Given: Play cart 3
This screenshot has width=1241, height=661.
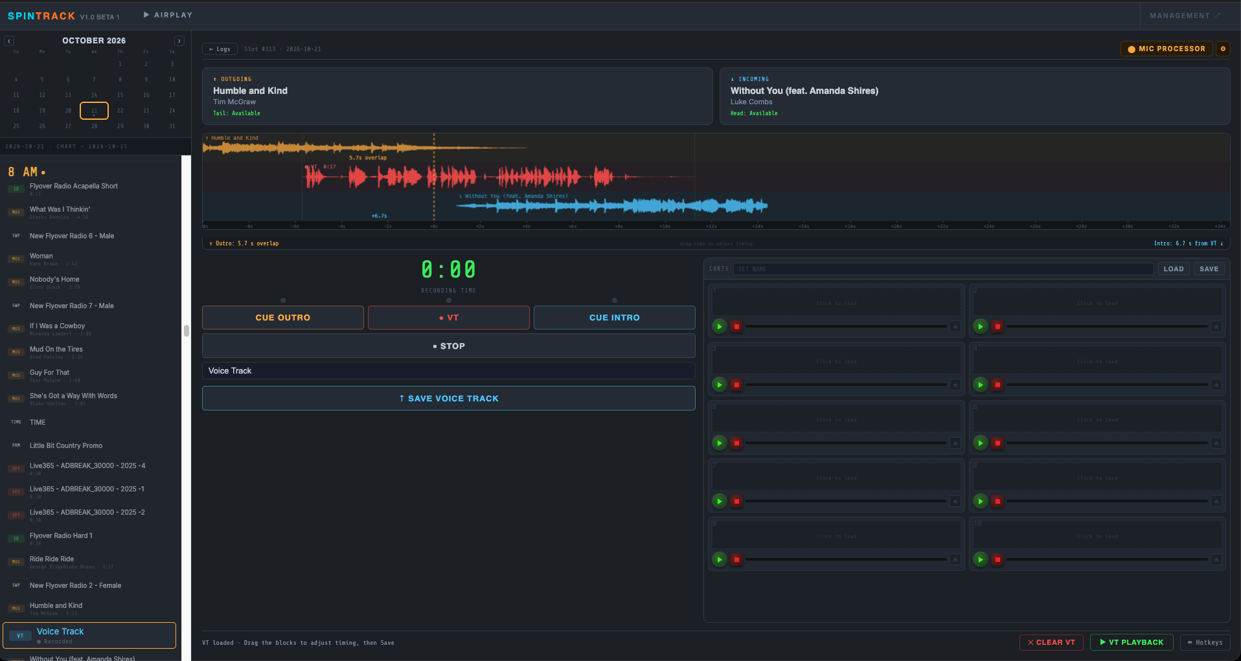Looking at the screenshot, I should coord(719,385).
